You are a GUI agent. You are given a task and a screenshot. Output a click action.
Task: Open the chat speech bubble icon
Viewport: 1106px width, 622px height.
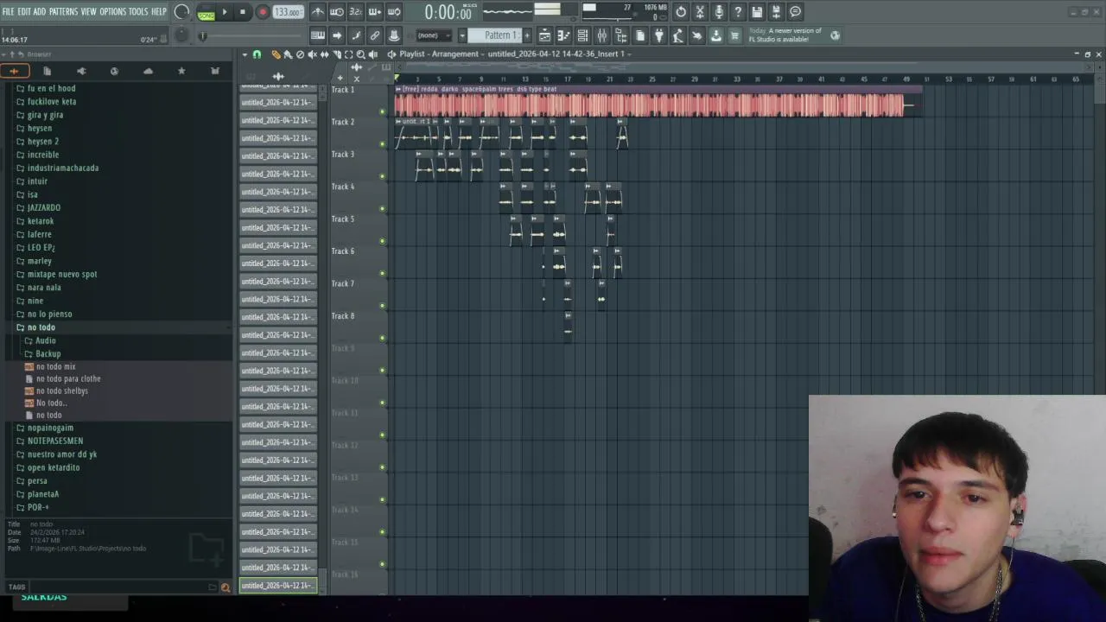[795, 12]
